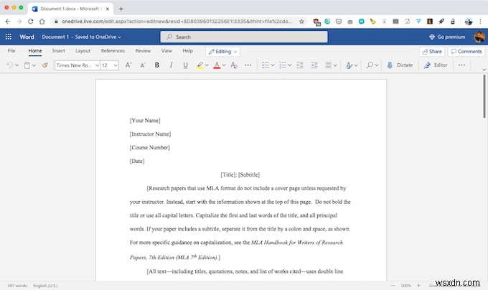
Task: Switch to the View tab
Action: [x=166, y=51]
